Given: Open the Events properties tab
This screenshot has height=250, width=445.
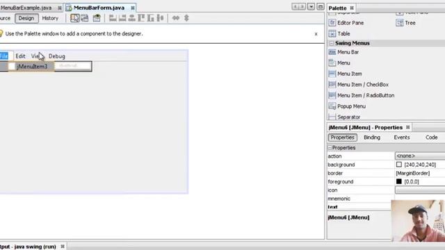Looking at the screenshot, I should (402, 137).
